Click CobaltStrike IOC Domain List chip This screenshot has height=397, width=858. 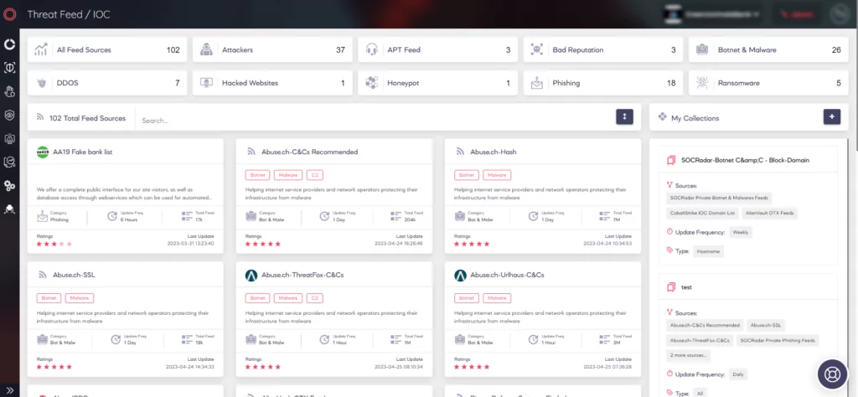[703, 213]
